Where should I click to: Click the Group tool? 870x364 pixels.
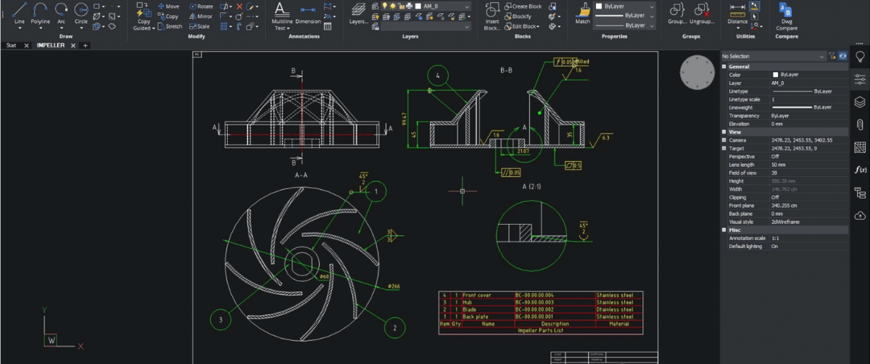[x=677, y=12]
